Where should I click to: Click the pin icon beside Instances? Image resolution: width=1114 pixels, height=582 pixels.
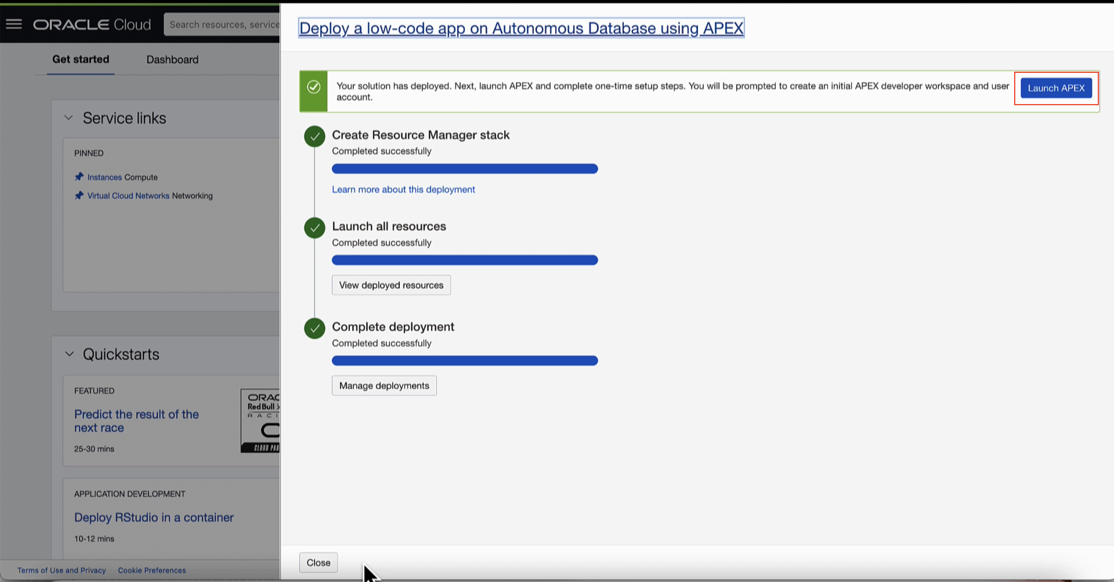79,177
